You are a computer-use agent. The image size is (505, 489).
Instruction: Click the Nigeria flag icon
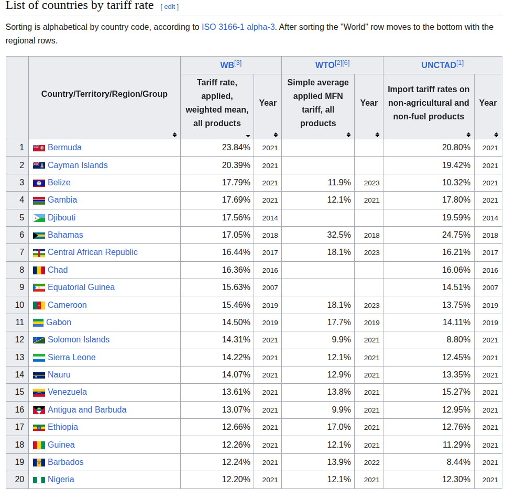(39, 480)
